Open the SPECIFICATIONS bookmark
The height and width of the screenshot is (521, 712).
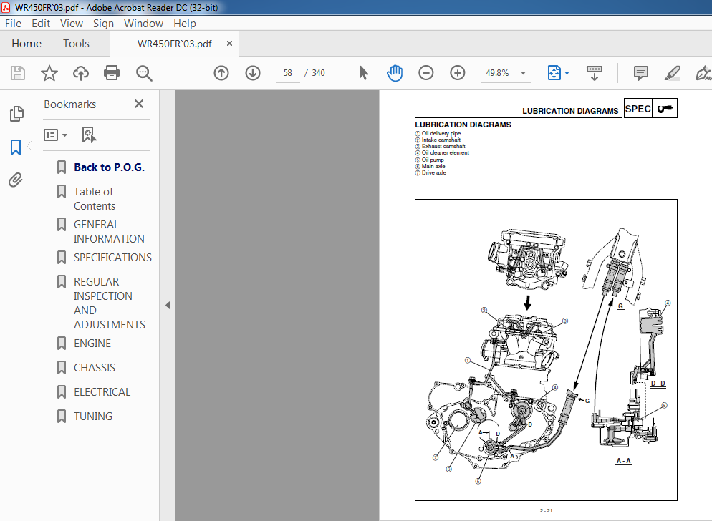(112, 258)
